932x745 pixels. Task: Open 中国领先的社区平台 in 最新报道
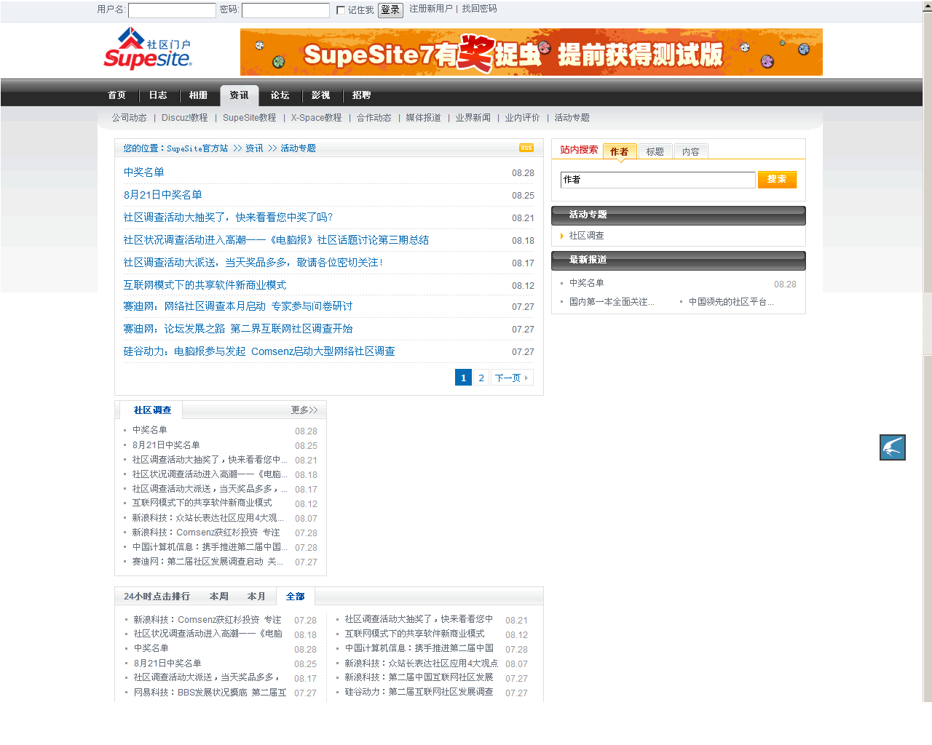(x=731, y=302)
